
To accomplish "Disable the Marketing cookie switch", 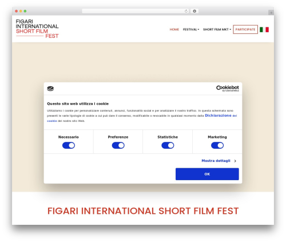I will tap(217, 145).
